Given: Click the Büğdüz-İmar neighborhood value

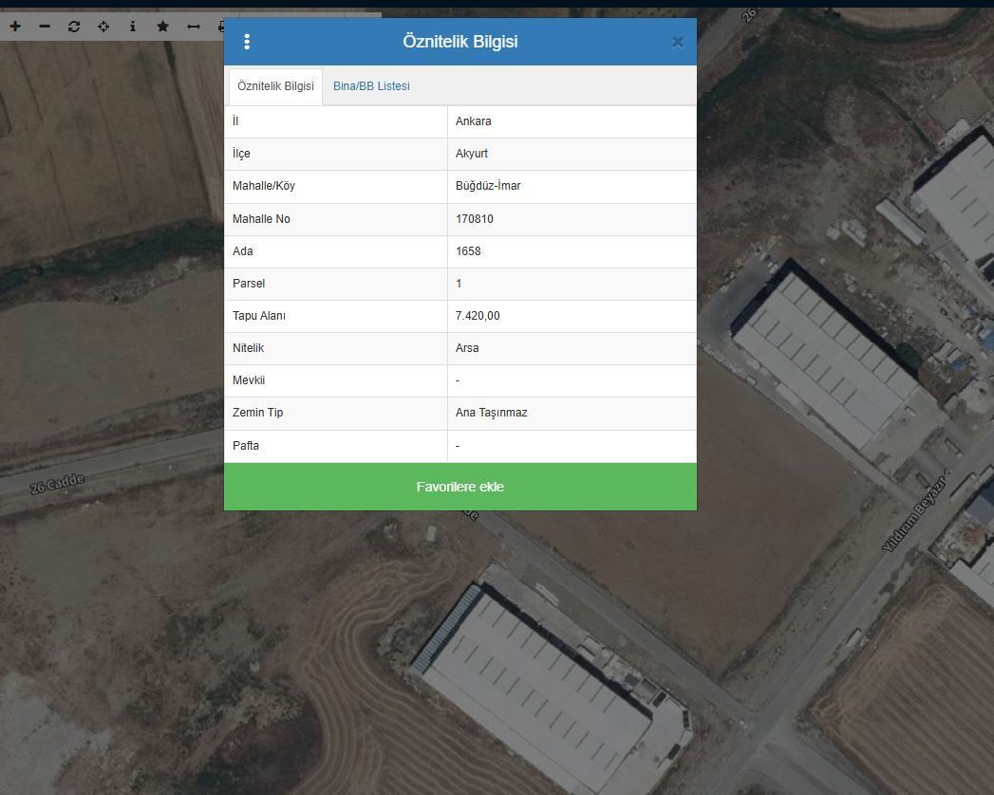Looking at the screenshot, I should 488,186.
